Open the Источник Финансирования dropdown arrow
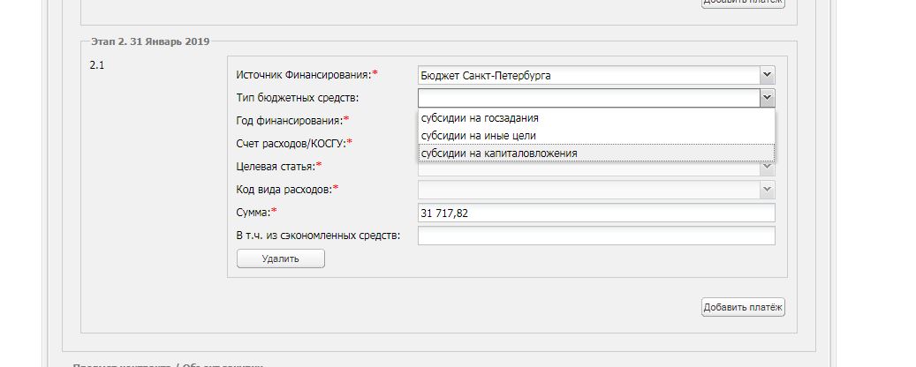This screenshot has width=916, height=367. pos(767,76)
